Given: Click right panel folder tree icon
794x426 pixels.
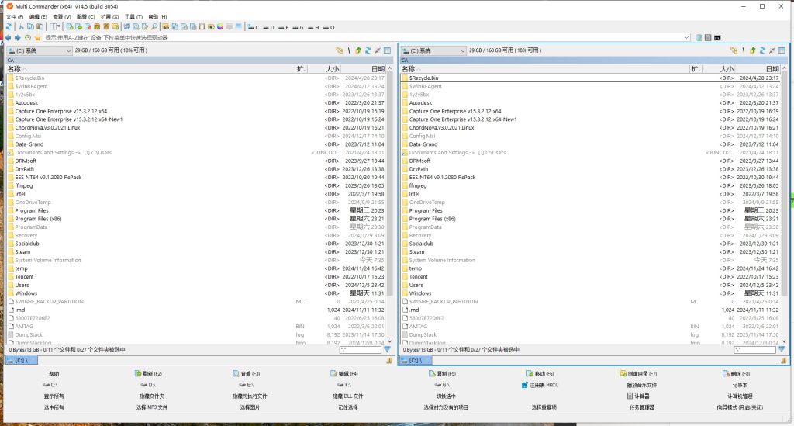Looking at the screenshot, I should pyautogui.click(x=734, y=50).
